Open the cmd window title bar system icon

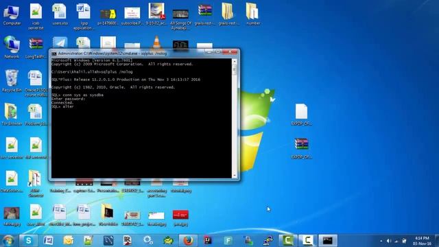click(54, 54)
